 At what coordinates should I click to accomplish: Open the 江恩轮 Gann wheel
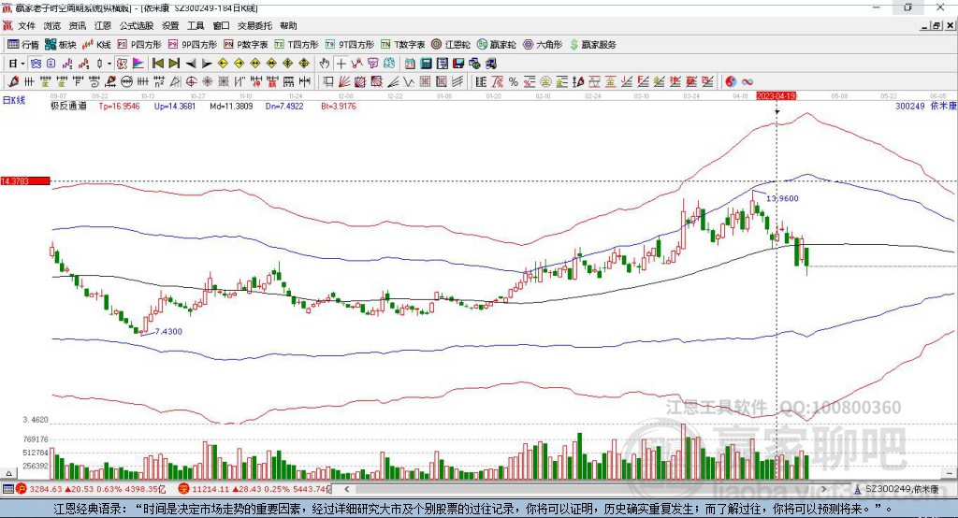[451, 45]
